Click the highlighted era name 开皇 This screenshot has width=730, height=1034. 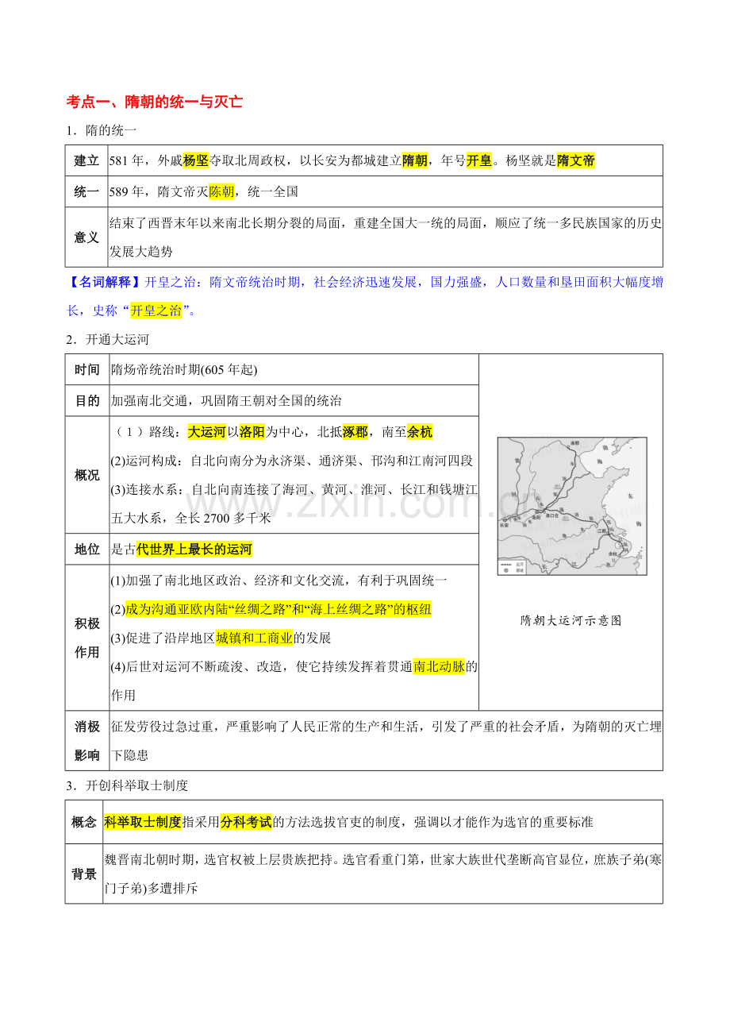(x=478, y=160)
